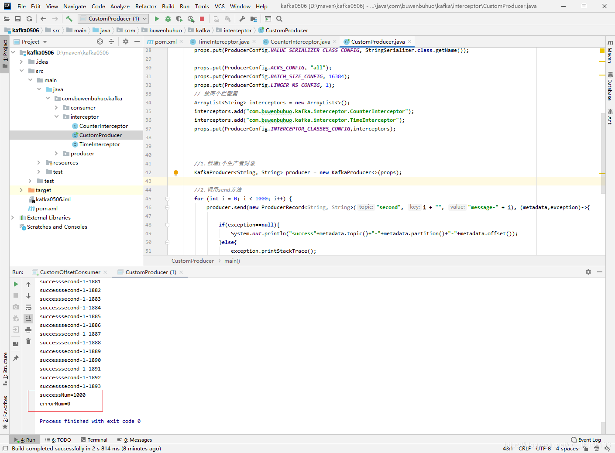Open the Analyze menu

coord(120,6)
